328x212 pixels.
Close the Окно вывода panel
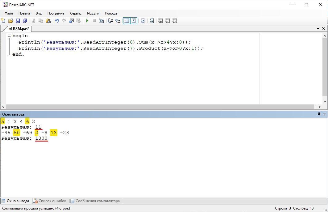(x=324, y=114)
